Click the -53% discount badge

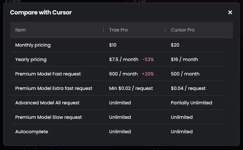pyautogui.click(x=148, y=59)
